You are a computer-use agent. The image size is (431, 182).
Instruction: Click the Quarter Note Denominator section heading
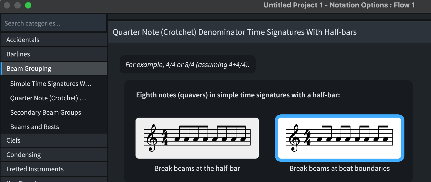tap(234, 32)
